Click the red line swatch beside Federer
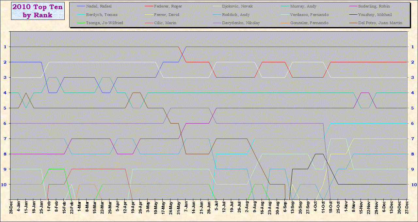The width and height of the screenshot is (418, 222). click(149, 7)
